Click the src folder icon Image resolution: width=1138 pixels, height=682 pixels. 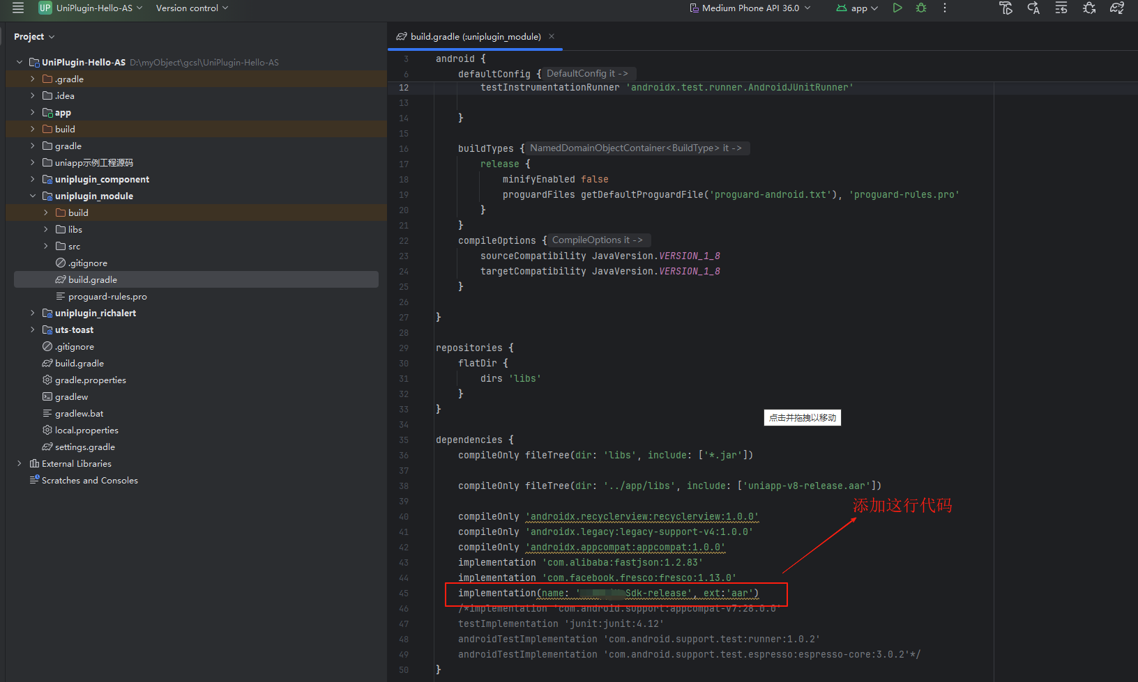(x=61, y=246)
